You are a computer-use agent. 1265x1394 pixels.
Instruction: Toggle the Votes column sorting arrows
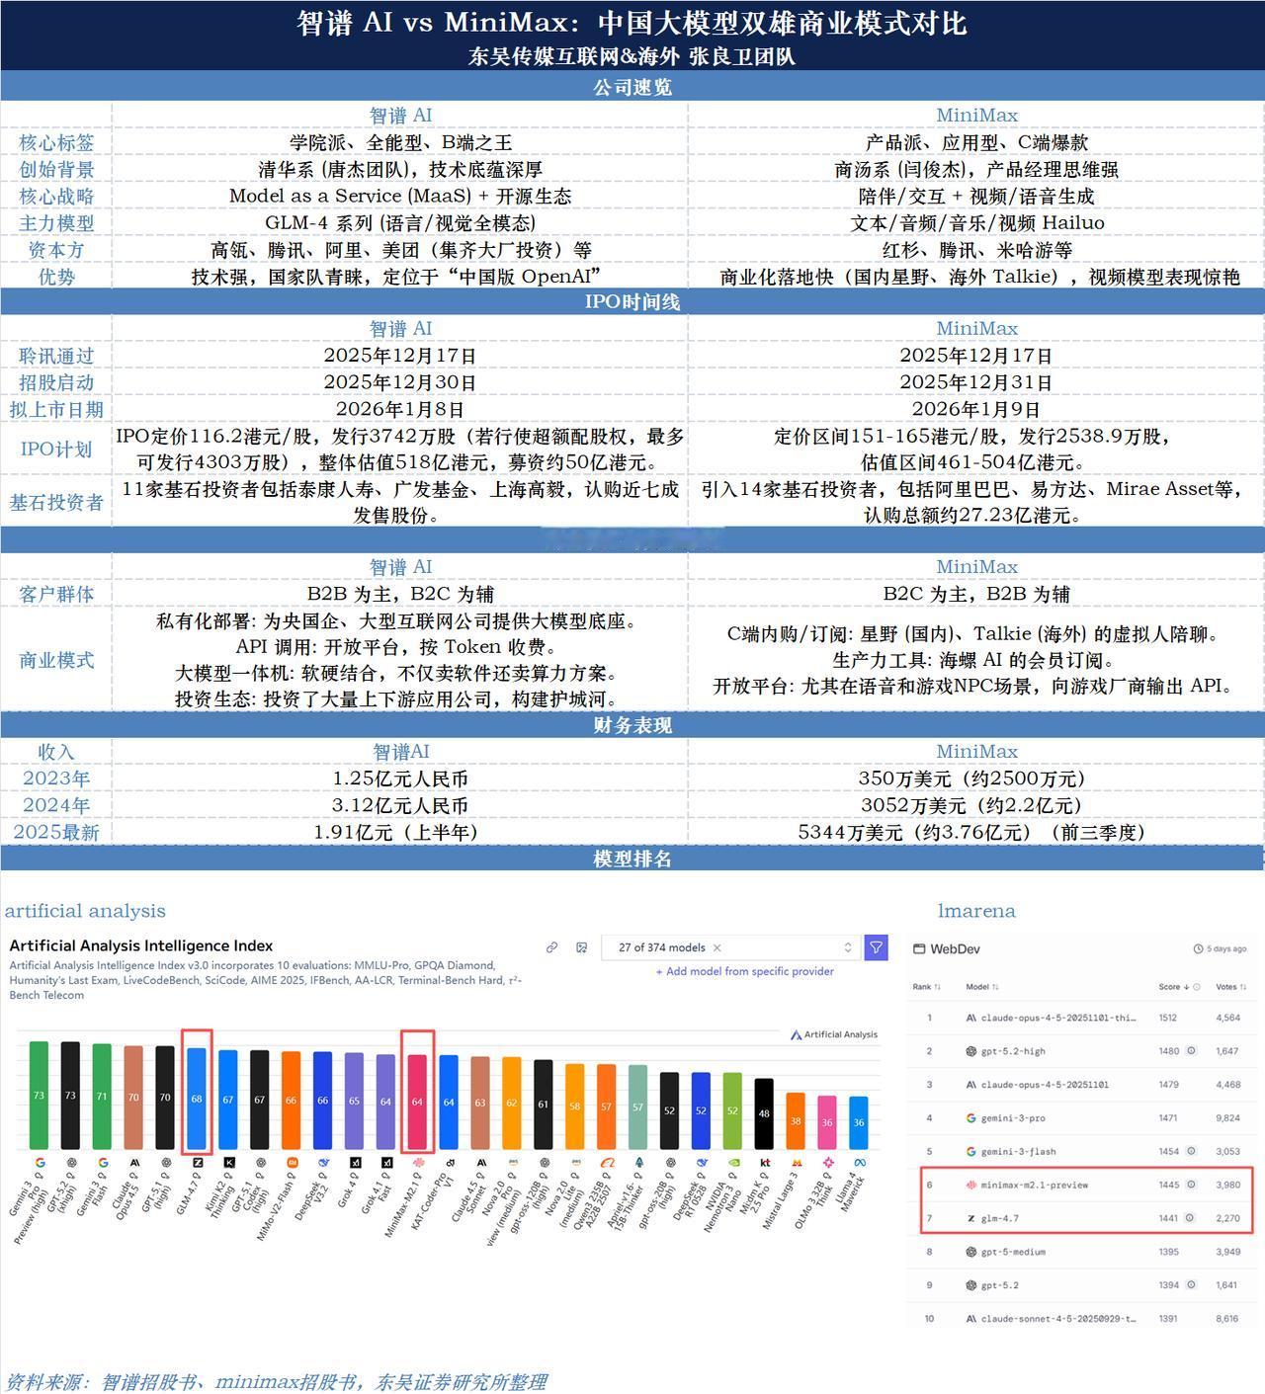[1243, 987]
